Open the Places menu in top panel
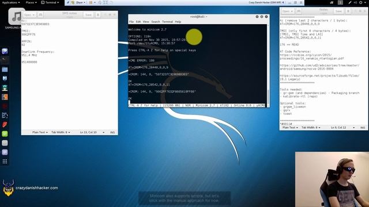The height and width of the screenshot is (207, 369). (31, 2)
